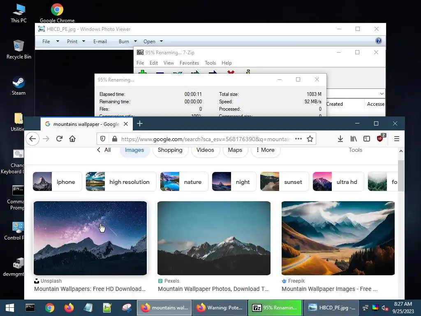Screen dimensions: 421x316
Task: Open 7-Zip Favorites menu
Action: pyautogui.click(x=189, y=63)
